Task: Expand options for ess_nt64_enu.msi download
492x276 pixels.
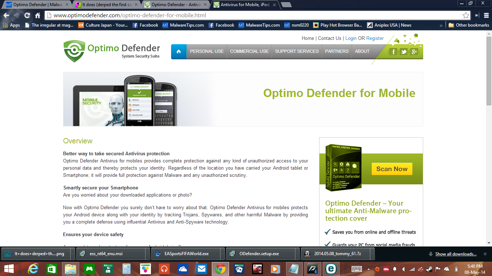Action: pyautogui.click(x=147, y=254)
